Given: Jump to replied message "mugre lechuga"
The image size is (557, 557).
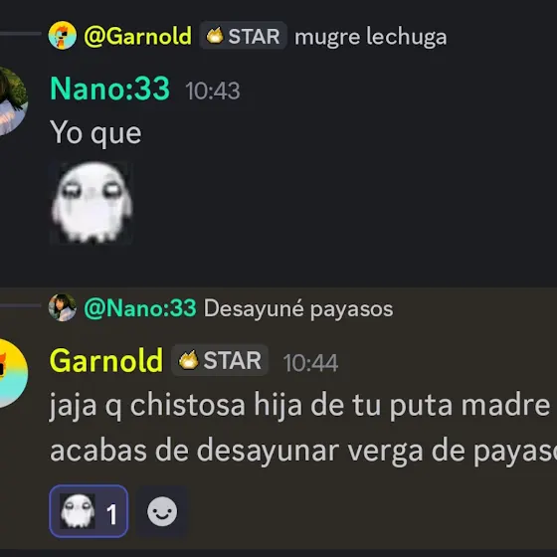Looking at the screenshot, I should 370,37.
